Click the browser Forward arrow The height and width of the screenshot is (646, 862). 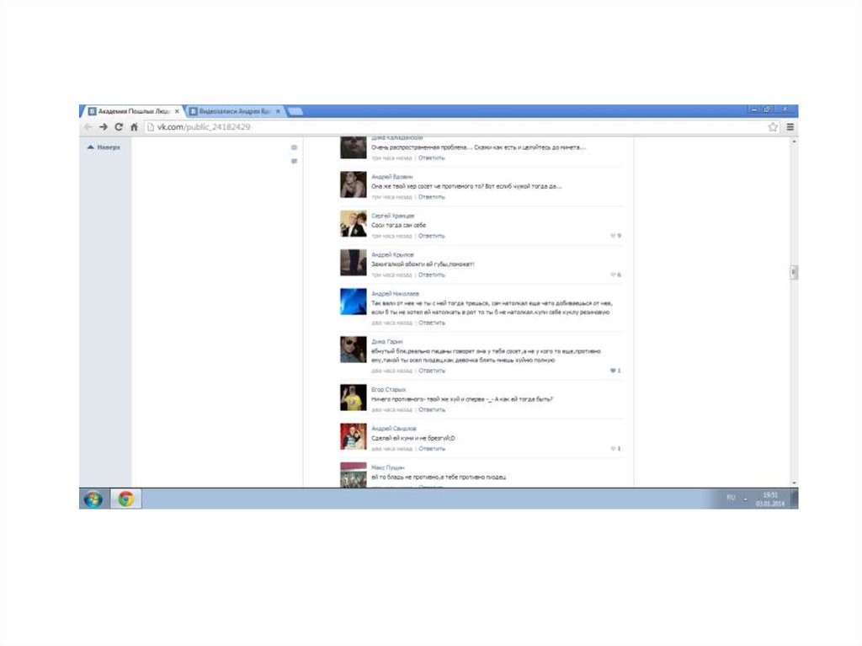104,127
